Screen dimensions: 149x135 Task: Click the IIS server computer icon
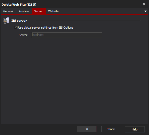6,21
